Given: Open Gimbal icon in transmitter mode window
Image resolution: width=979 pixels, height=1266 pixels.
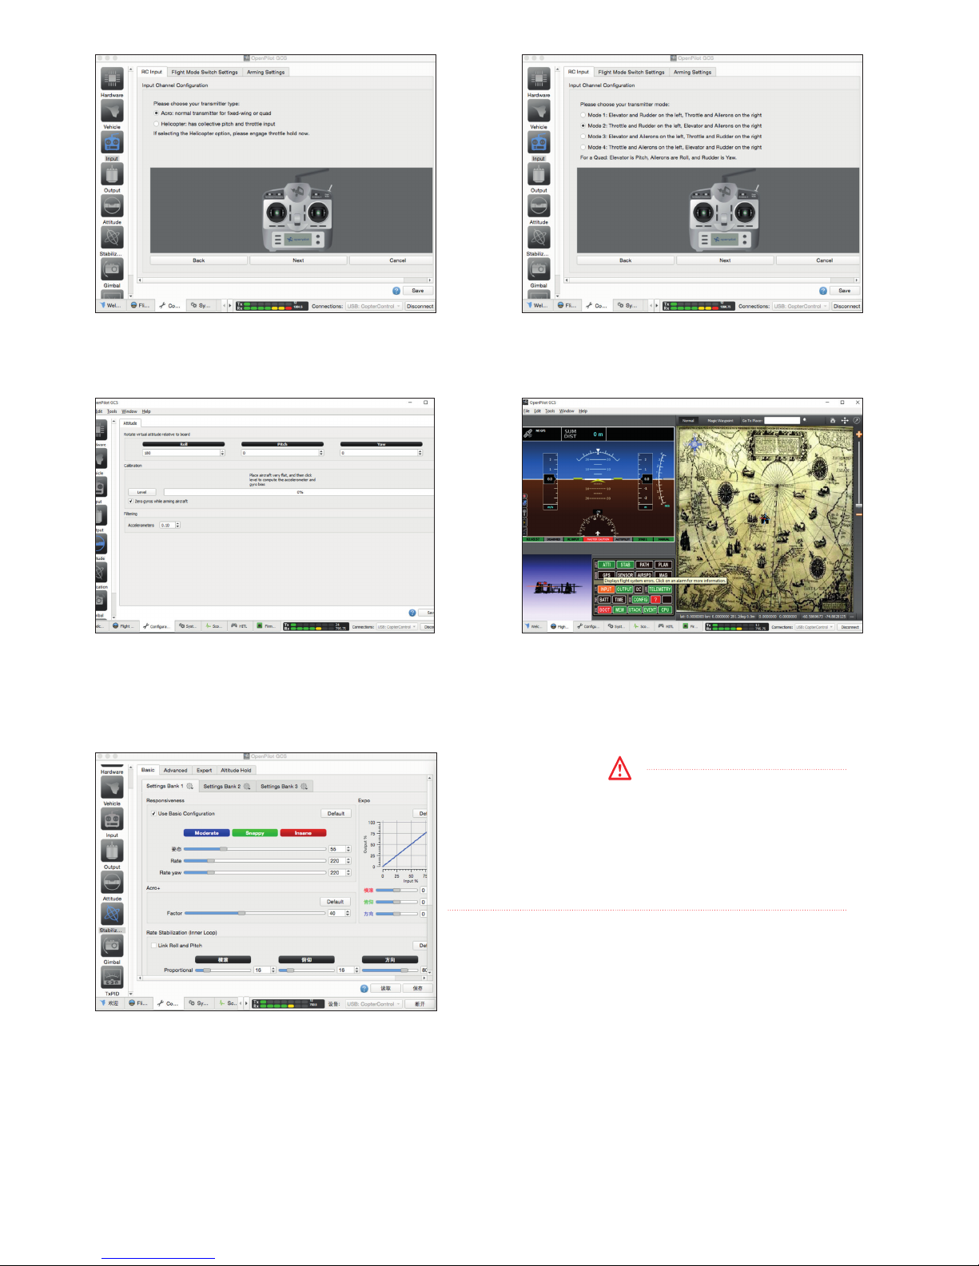Looking at the screenshot, I should [539, 269].
